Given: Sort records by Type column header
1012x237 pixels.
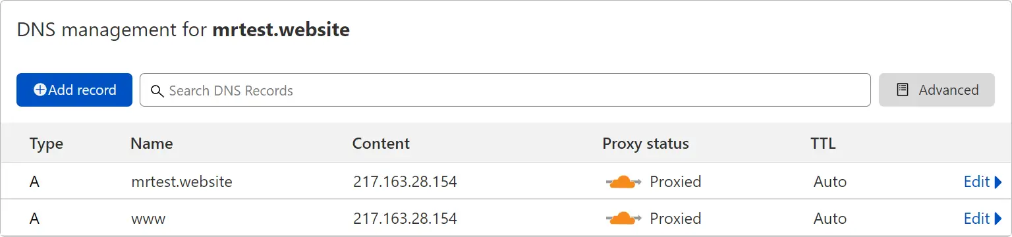Looking at the screenshot, I should [46, 144].
